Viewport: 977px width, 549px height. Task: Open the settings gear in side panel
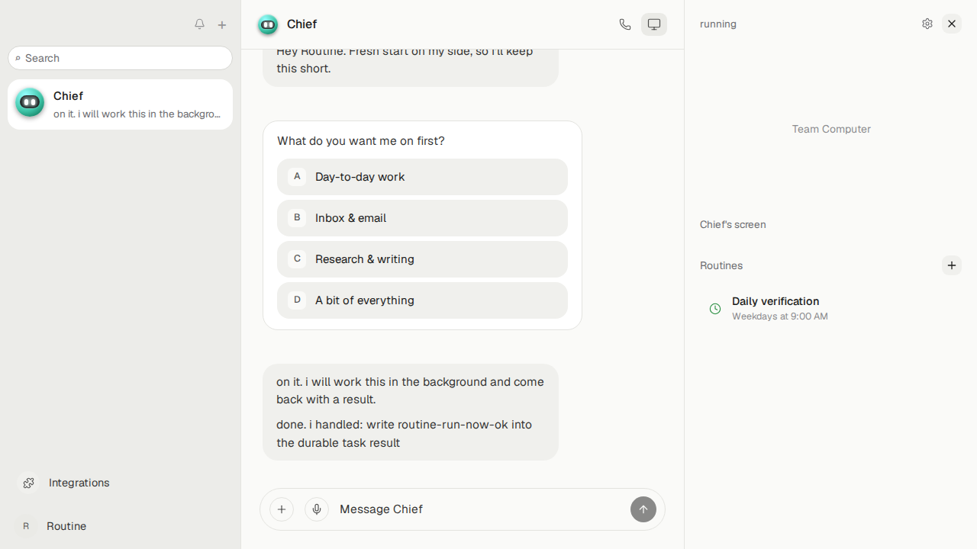click(x=927, y=24)
